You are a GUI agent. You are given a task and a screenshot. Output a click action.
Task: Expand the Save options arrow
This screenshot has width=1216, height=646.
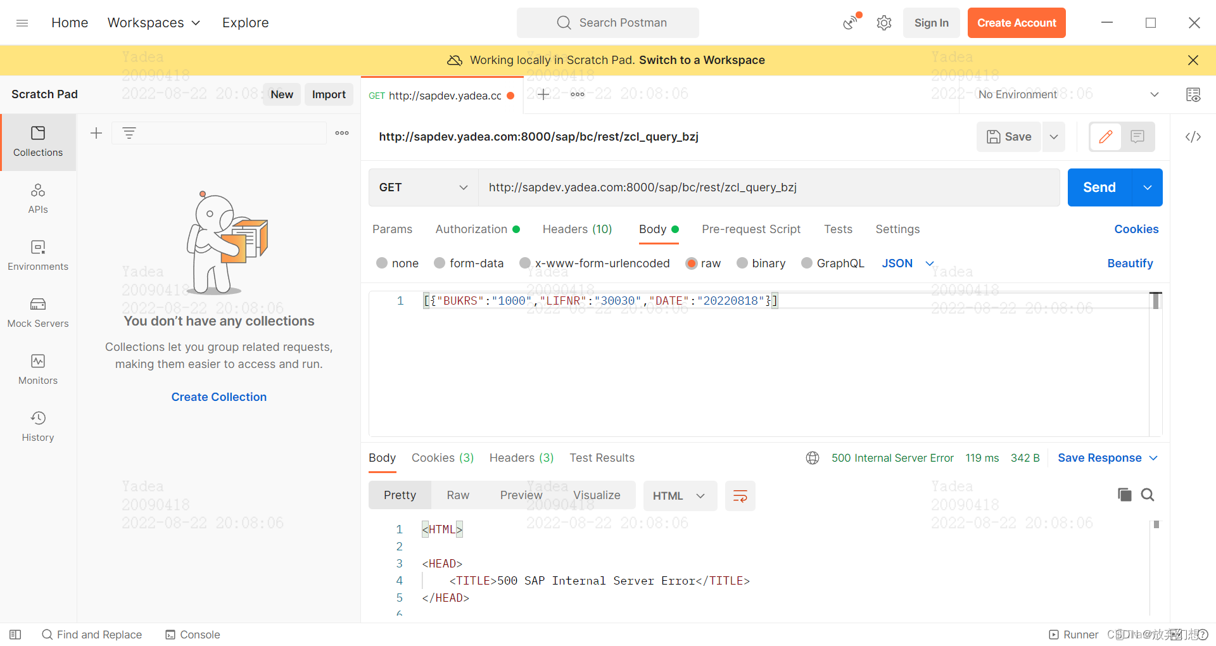pyautogui.click(x=1054, y=137)
